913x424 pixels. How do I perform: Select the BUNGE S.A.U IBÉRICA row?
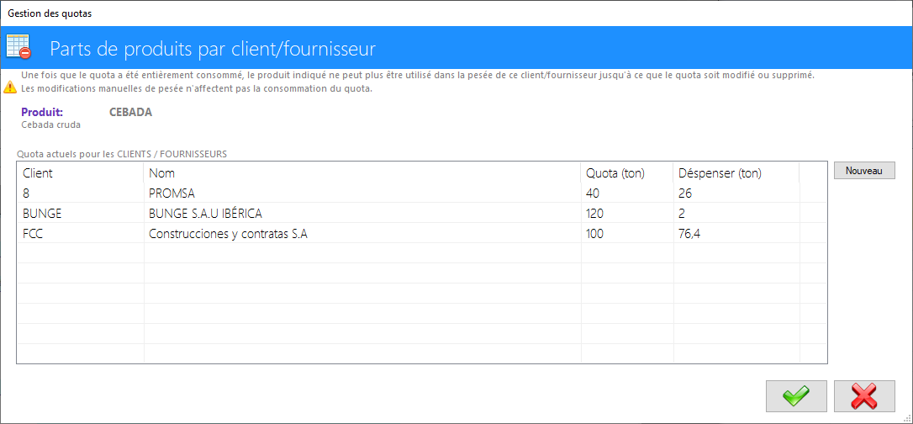click(421, 213)
